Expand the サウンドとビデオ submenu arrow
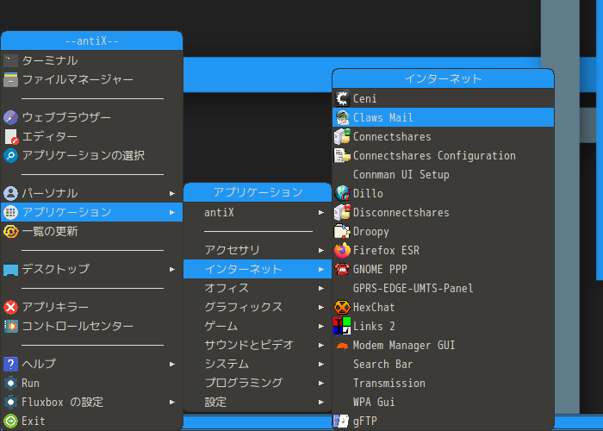 pyautogui.click(x=321, y=345)
